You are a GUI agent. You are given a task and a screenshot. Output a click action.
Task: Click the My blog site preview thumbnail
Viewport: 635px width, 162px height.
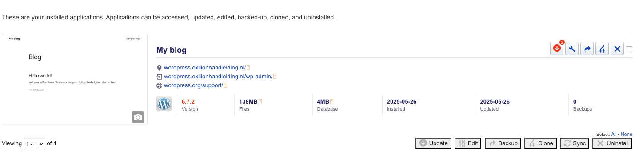tap(75, 79)
